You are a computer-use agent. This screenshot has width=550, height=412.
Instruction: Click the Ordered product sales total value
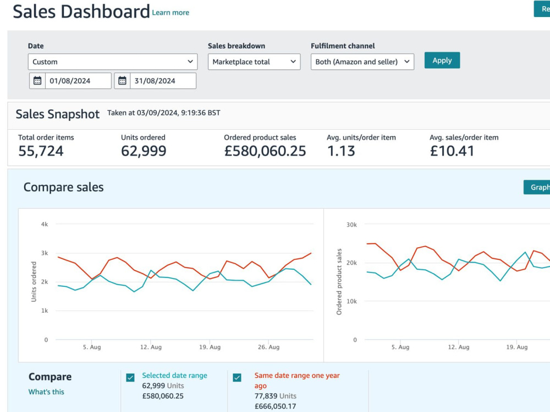tap(265, 151)
